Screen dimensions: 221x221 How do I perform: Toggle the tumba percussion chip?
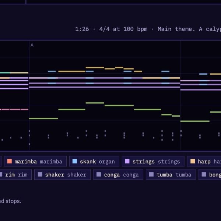[171, 175]
